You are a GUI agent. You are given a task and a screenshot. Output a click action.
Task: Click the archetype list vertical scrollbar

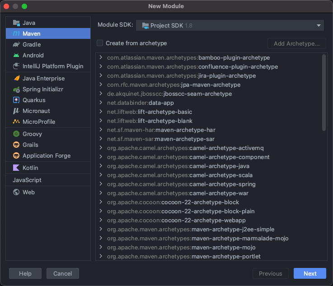pos(324,93)
